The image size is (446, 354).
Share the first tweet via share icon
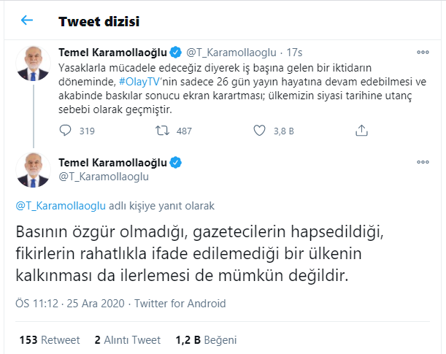pos(361,131)
